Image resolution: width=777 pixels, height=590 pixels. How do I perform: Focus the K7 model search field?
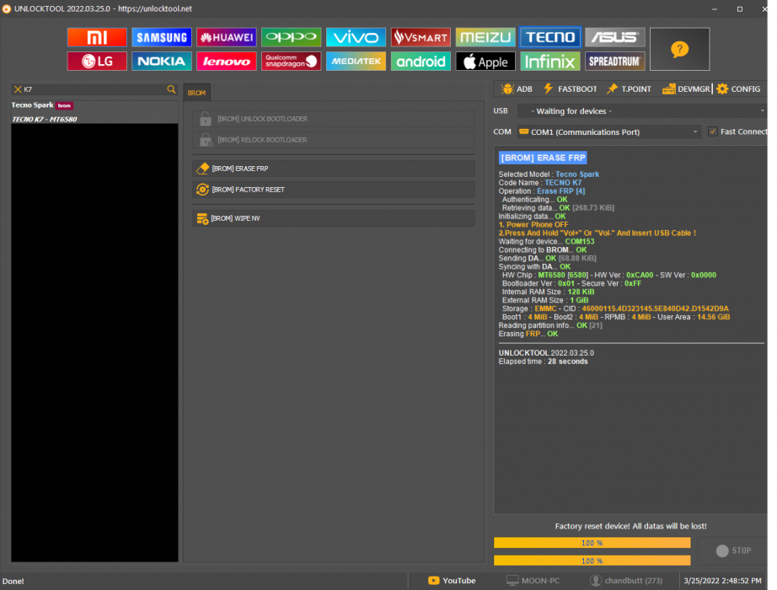94,89
